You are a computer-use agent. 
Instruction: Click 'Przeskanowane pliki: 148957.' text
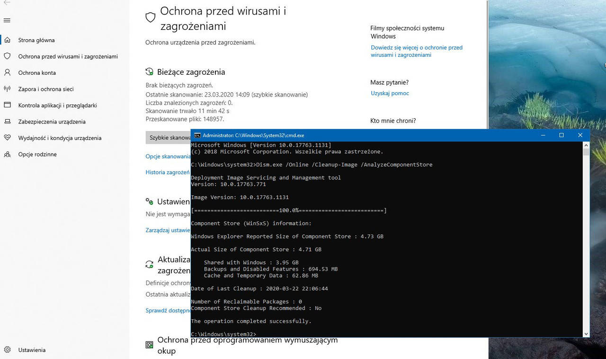185,119
